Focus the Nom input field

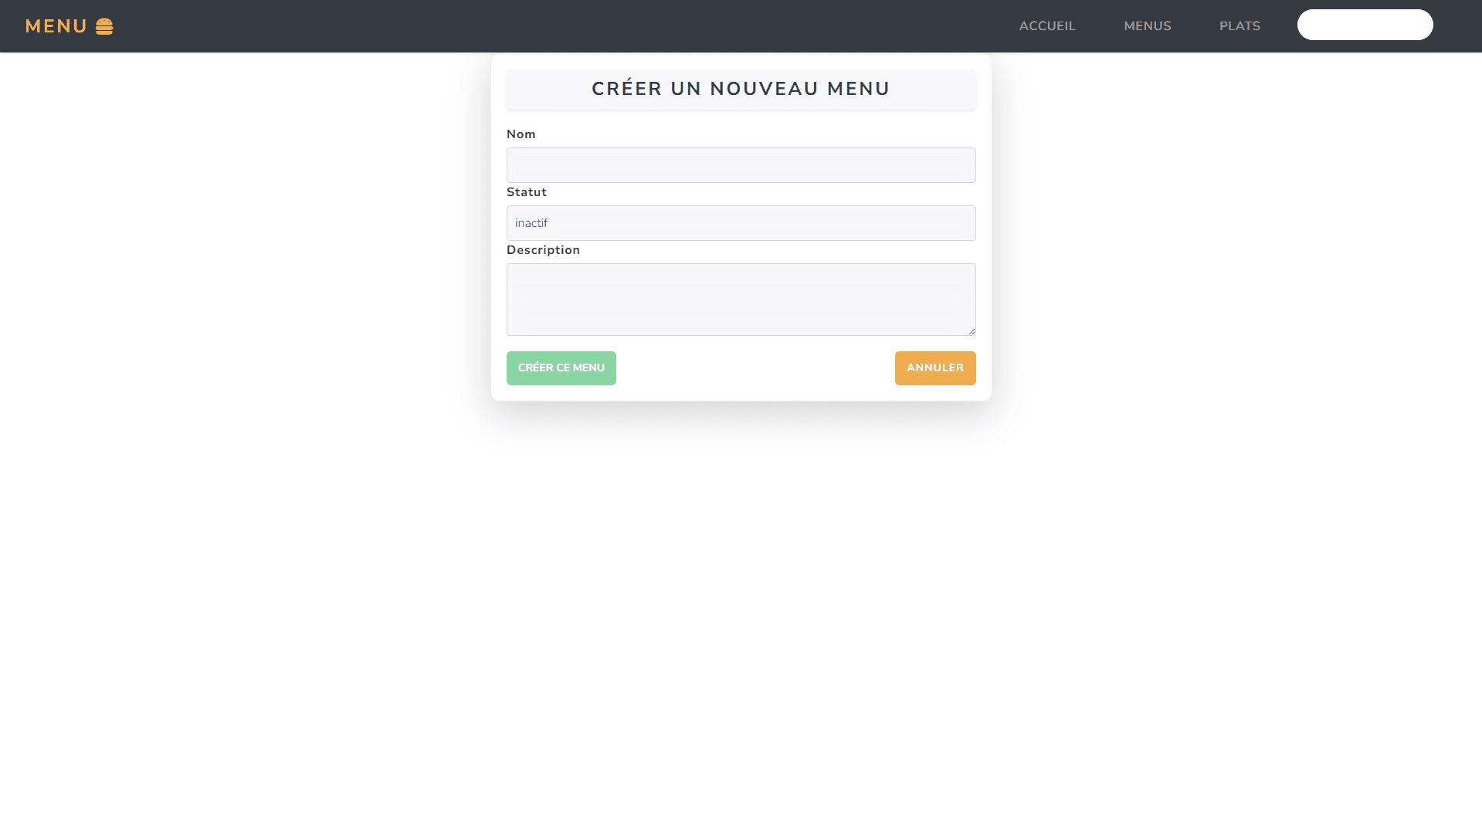[741, 164]
